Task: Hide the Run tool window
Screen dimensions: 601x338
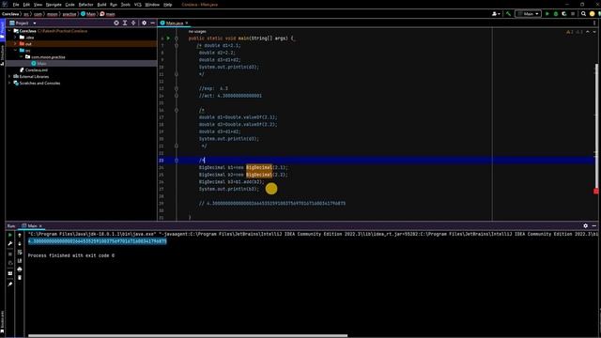Action: 593,225
